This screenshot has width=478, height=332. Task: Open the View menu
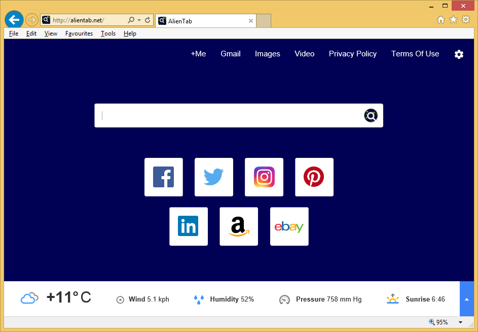click(x=51, y=34)
